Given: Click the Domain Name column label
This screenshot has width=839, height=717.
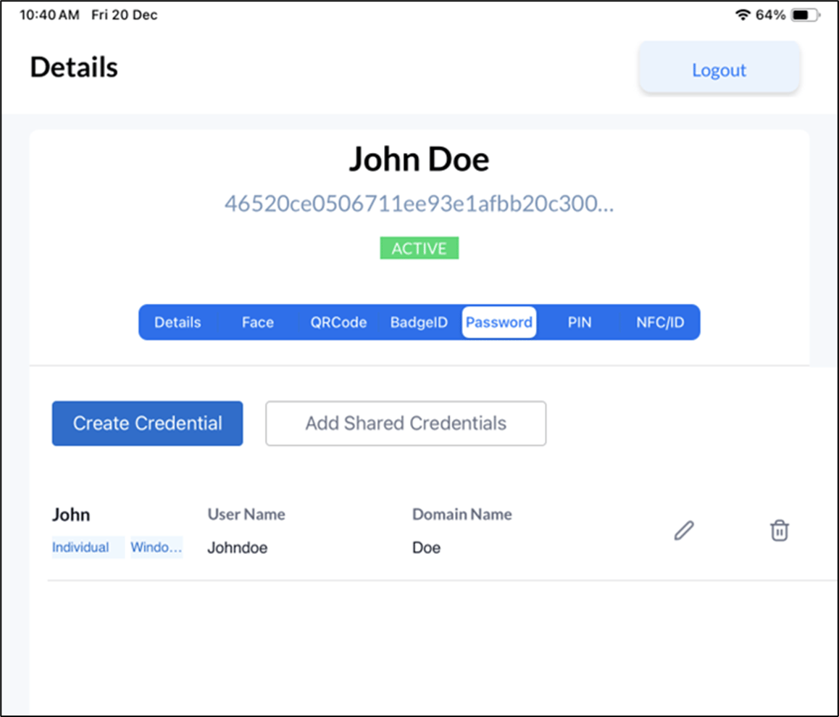Looking at the screenshot, I should point(462,514).
